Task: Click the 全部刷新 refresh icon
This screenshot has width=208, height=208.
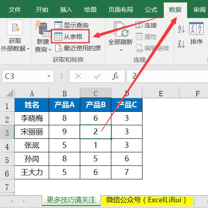Action: point(121,29)
